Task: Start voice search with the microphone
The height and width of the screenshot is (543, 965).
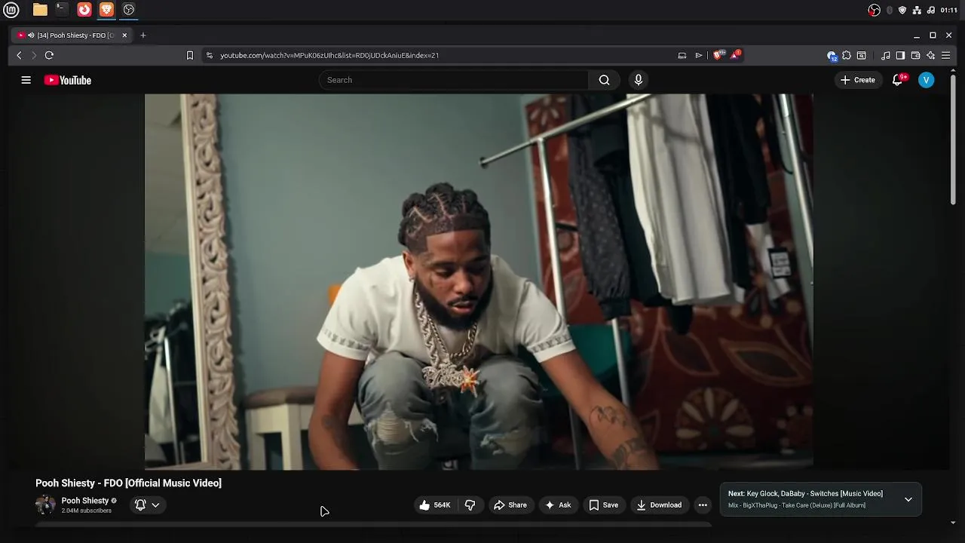Action: [x=639, y=80]
